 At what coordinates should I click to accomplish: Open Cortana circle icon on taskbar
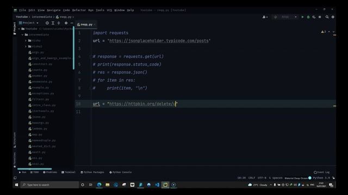coord(83,185)
